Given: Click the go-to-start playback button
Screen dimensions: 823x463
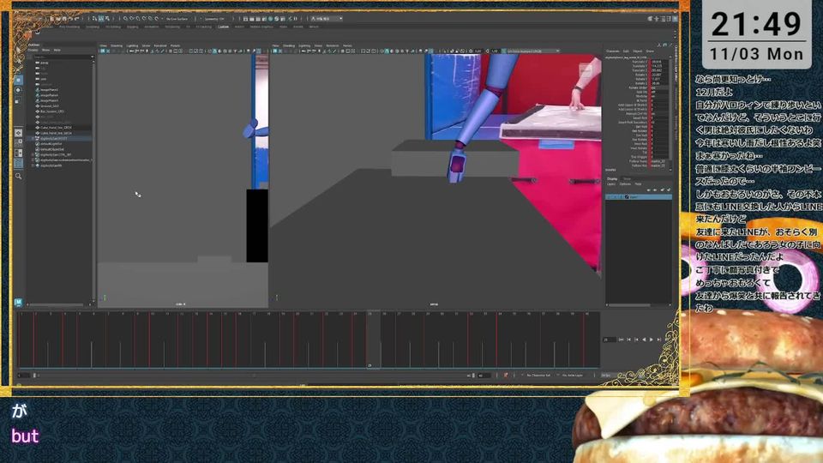Looking at the screenshot, I should click(x=621, y=340).
